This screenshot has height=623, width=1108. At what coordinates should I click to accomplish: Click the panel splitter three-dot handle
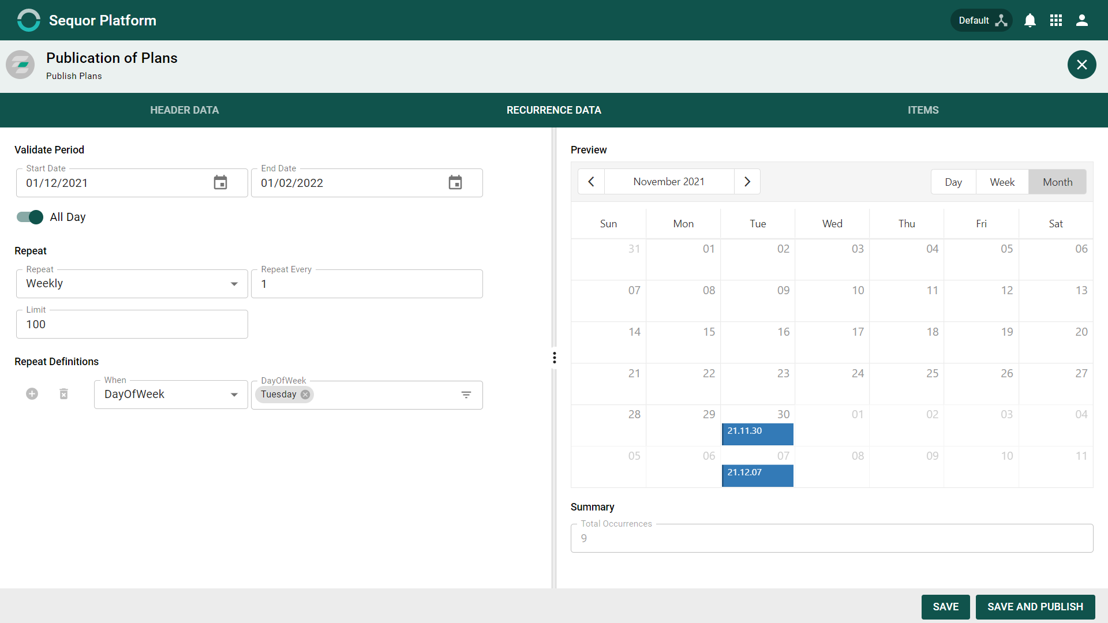[x=555, y=358]
